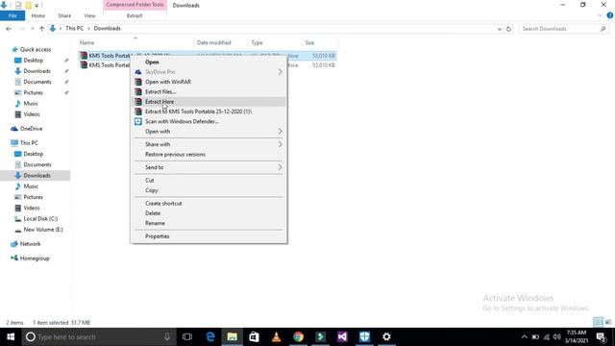Open Network in the navigation pane
Image resolution: width=615 pixels, height=346 pixels.
point(30,244)
